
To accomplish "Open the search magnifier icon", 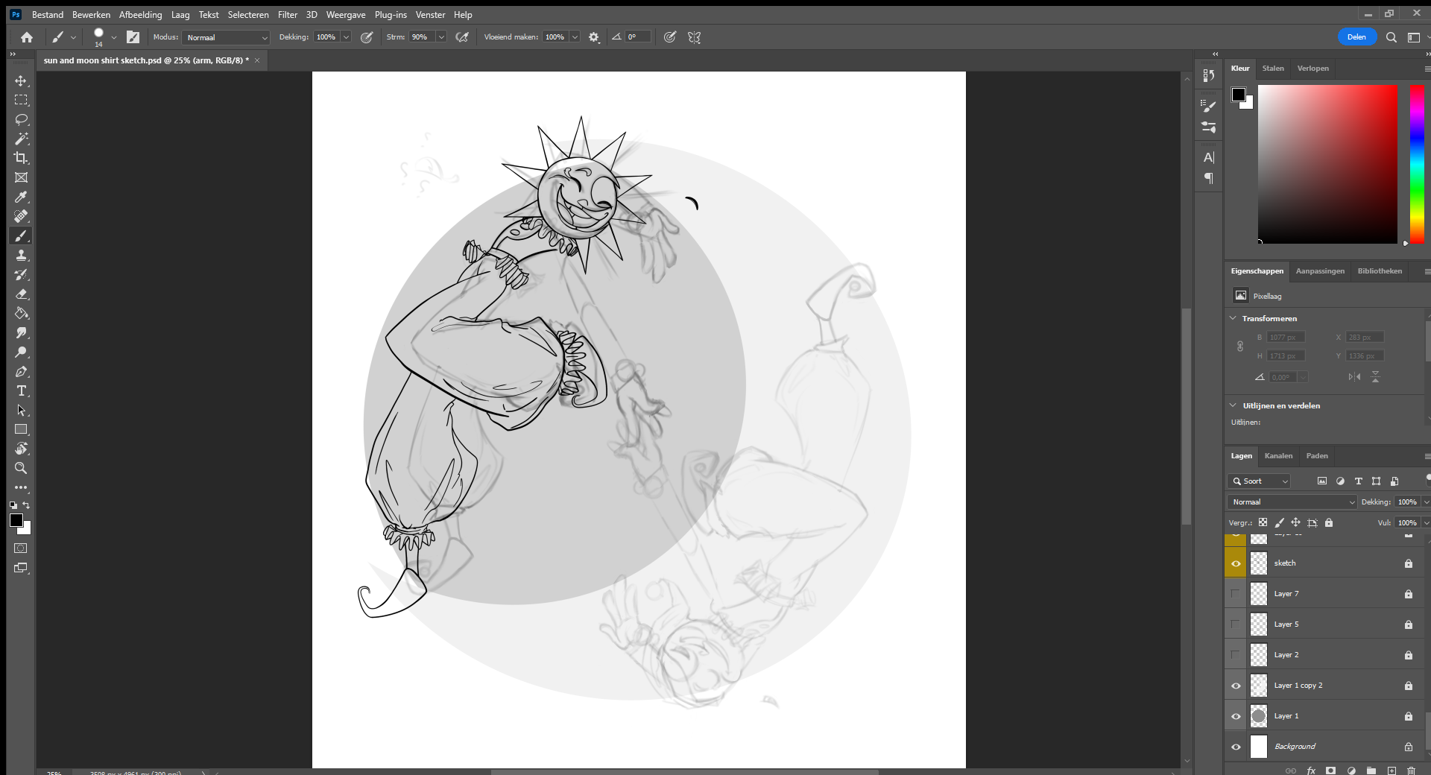I will tap(1391, 37).
